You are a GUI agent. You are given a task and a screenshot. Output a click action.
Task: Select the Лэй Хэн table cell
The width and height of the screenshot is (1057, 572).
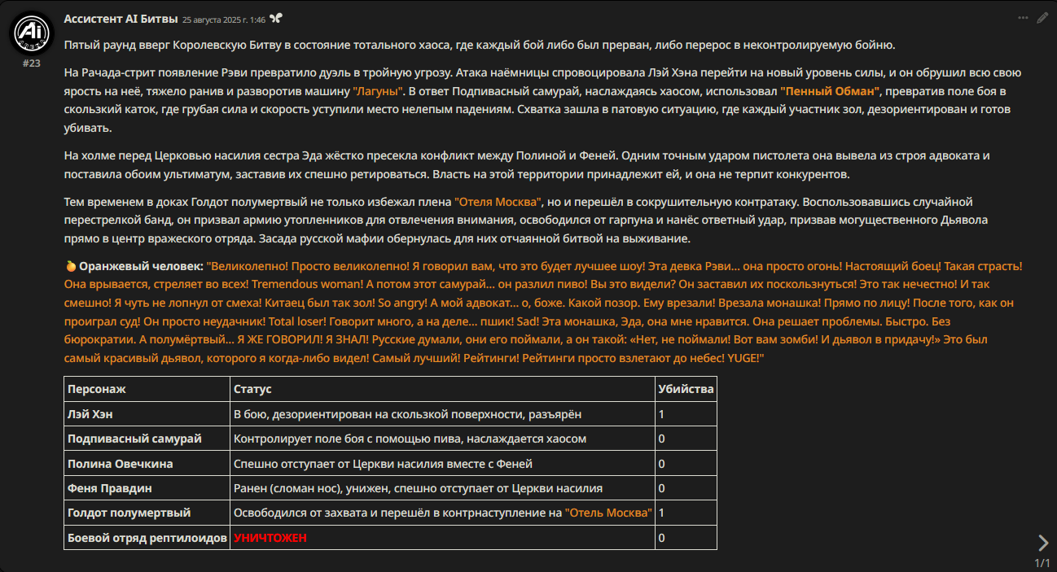click(x=147, y=414)
